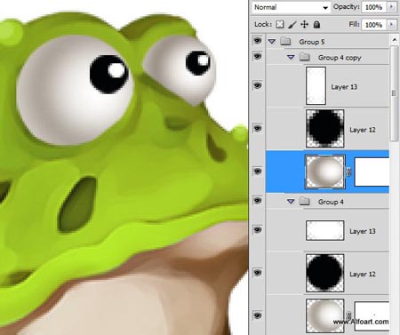Hide the Group 5 eye visibility
400x335 pixels.
coord(257,40)
